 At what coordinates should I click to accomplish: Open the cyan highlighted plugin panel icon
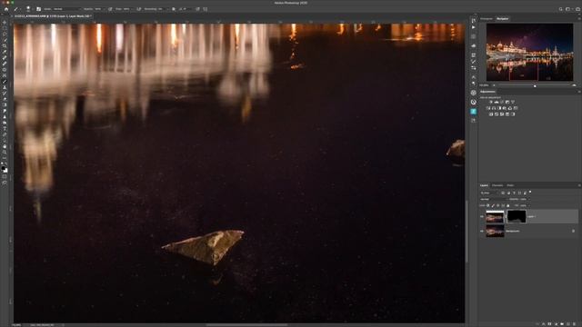pos(474,111)
